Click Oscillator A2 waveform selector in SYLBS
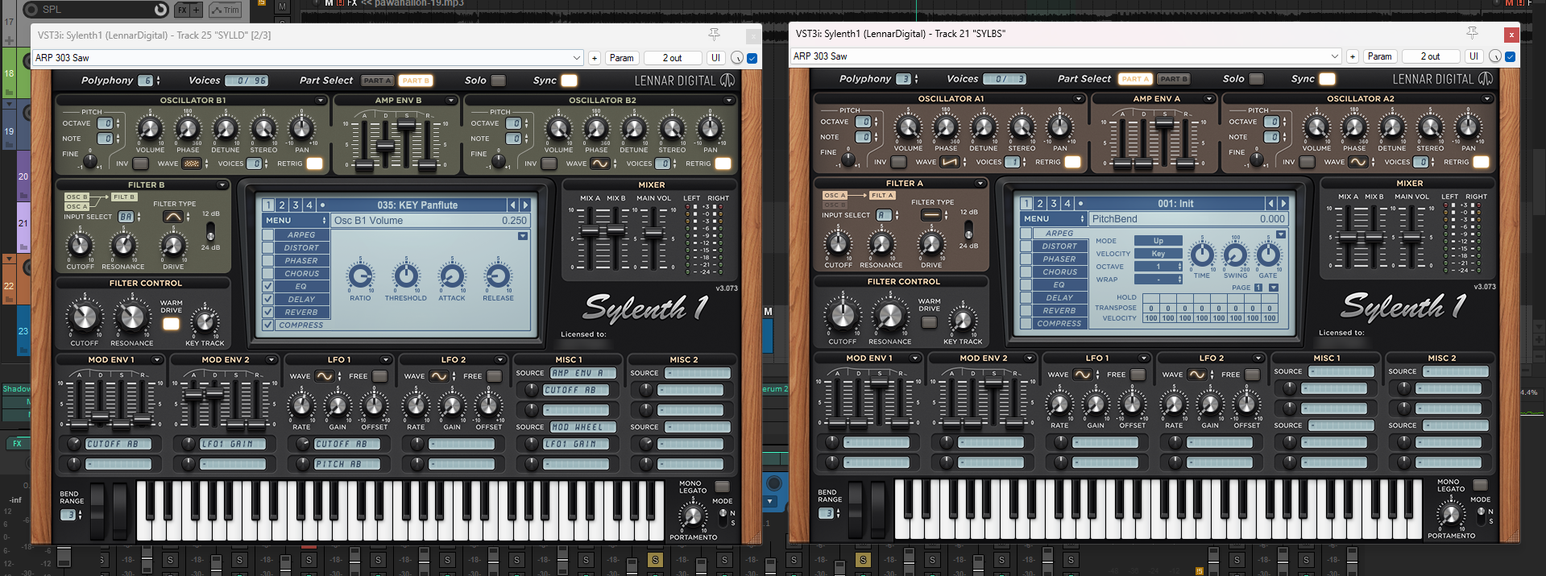This screenshot has height=576, width=1546. tap(1358, 162)
